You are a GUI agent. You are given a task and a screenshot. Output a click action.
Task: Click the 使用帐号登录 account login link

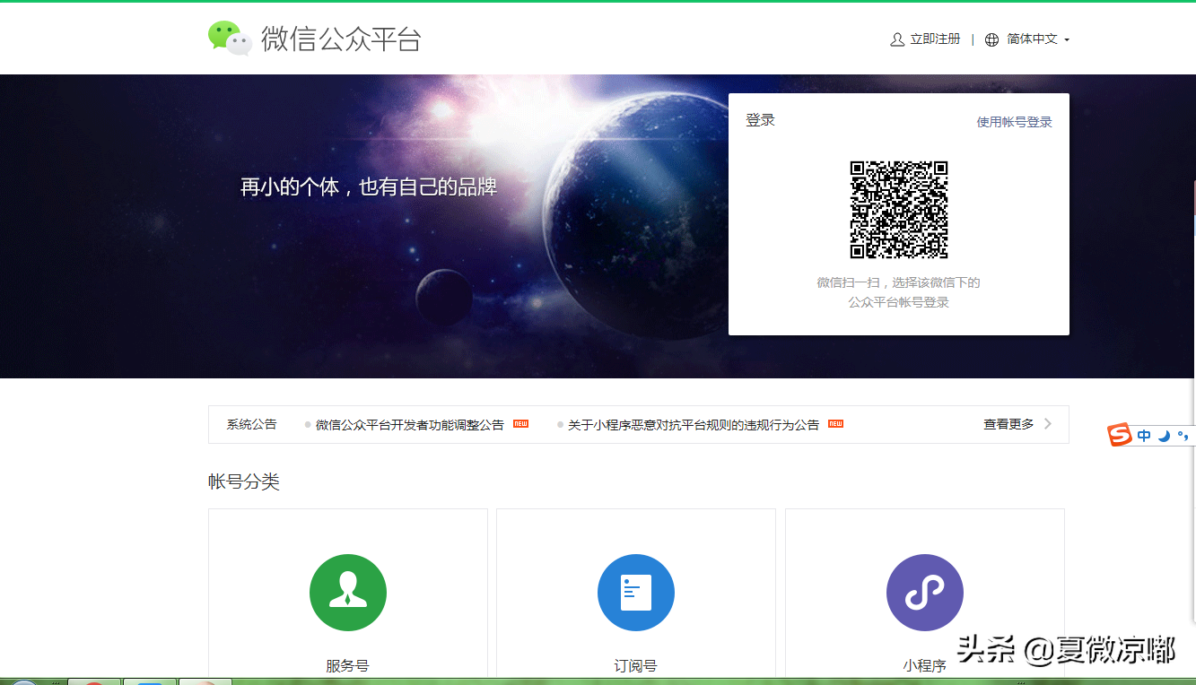click(x=1013, y=121)
